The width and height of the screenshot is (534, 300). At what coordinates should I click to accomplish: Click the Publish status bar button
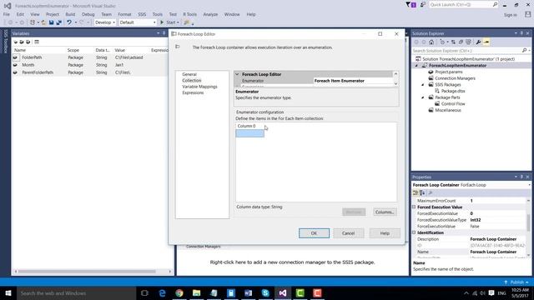516,282
